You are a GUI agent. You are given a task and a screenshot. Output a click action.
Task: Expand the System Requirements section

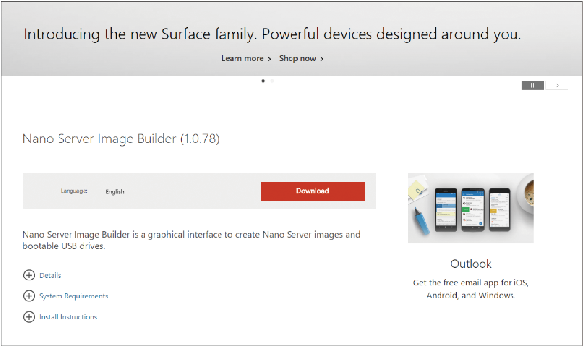pyautogui.click(x=73, y=296)
